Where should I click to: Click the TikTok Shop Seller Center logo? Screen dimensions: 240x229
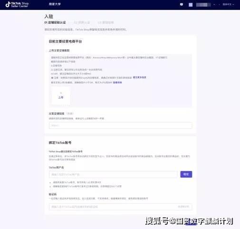[x=17, y=4]
